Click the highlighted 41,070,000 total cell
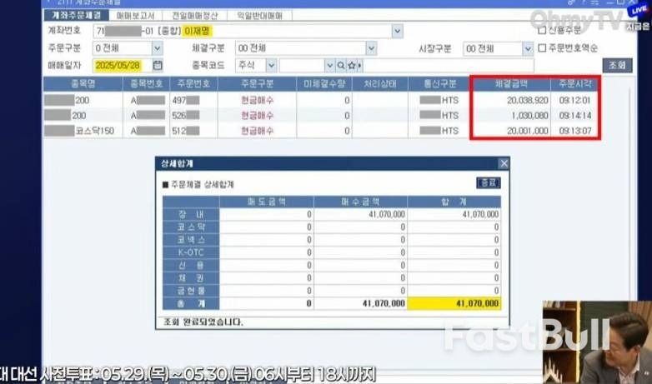 pyautogui.click(x=454, y=303)
